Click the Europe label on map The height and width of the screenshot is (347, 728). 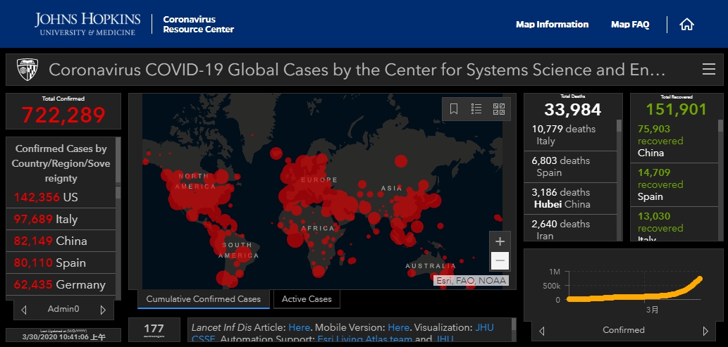(x=319, y=179)
